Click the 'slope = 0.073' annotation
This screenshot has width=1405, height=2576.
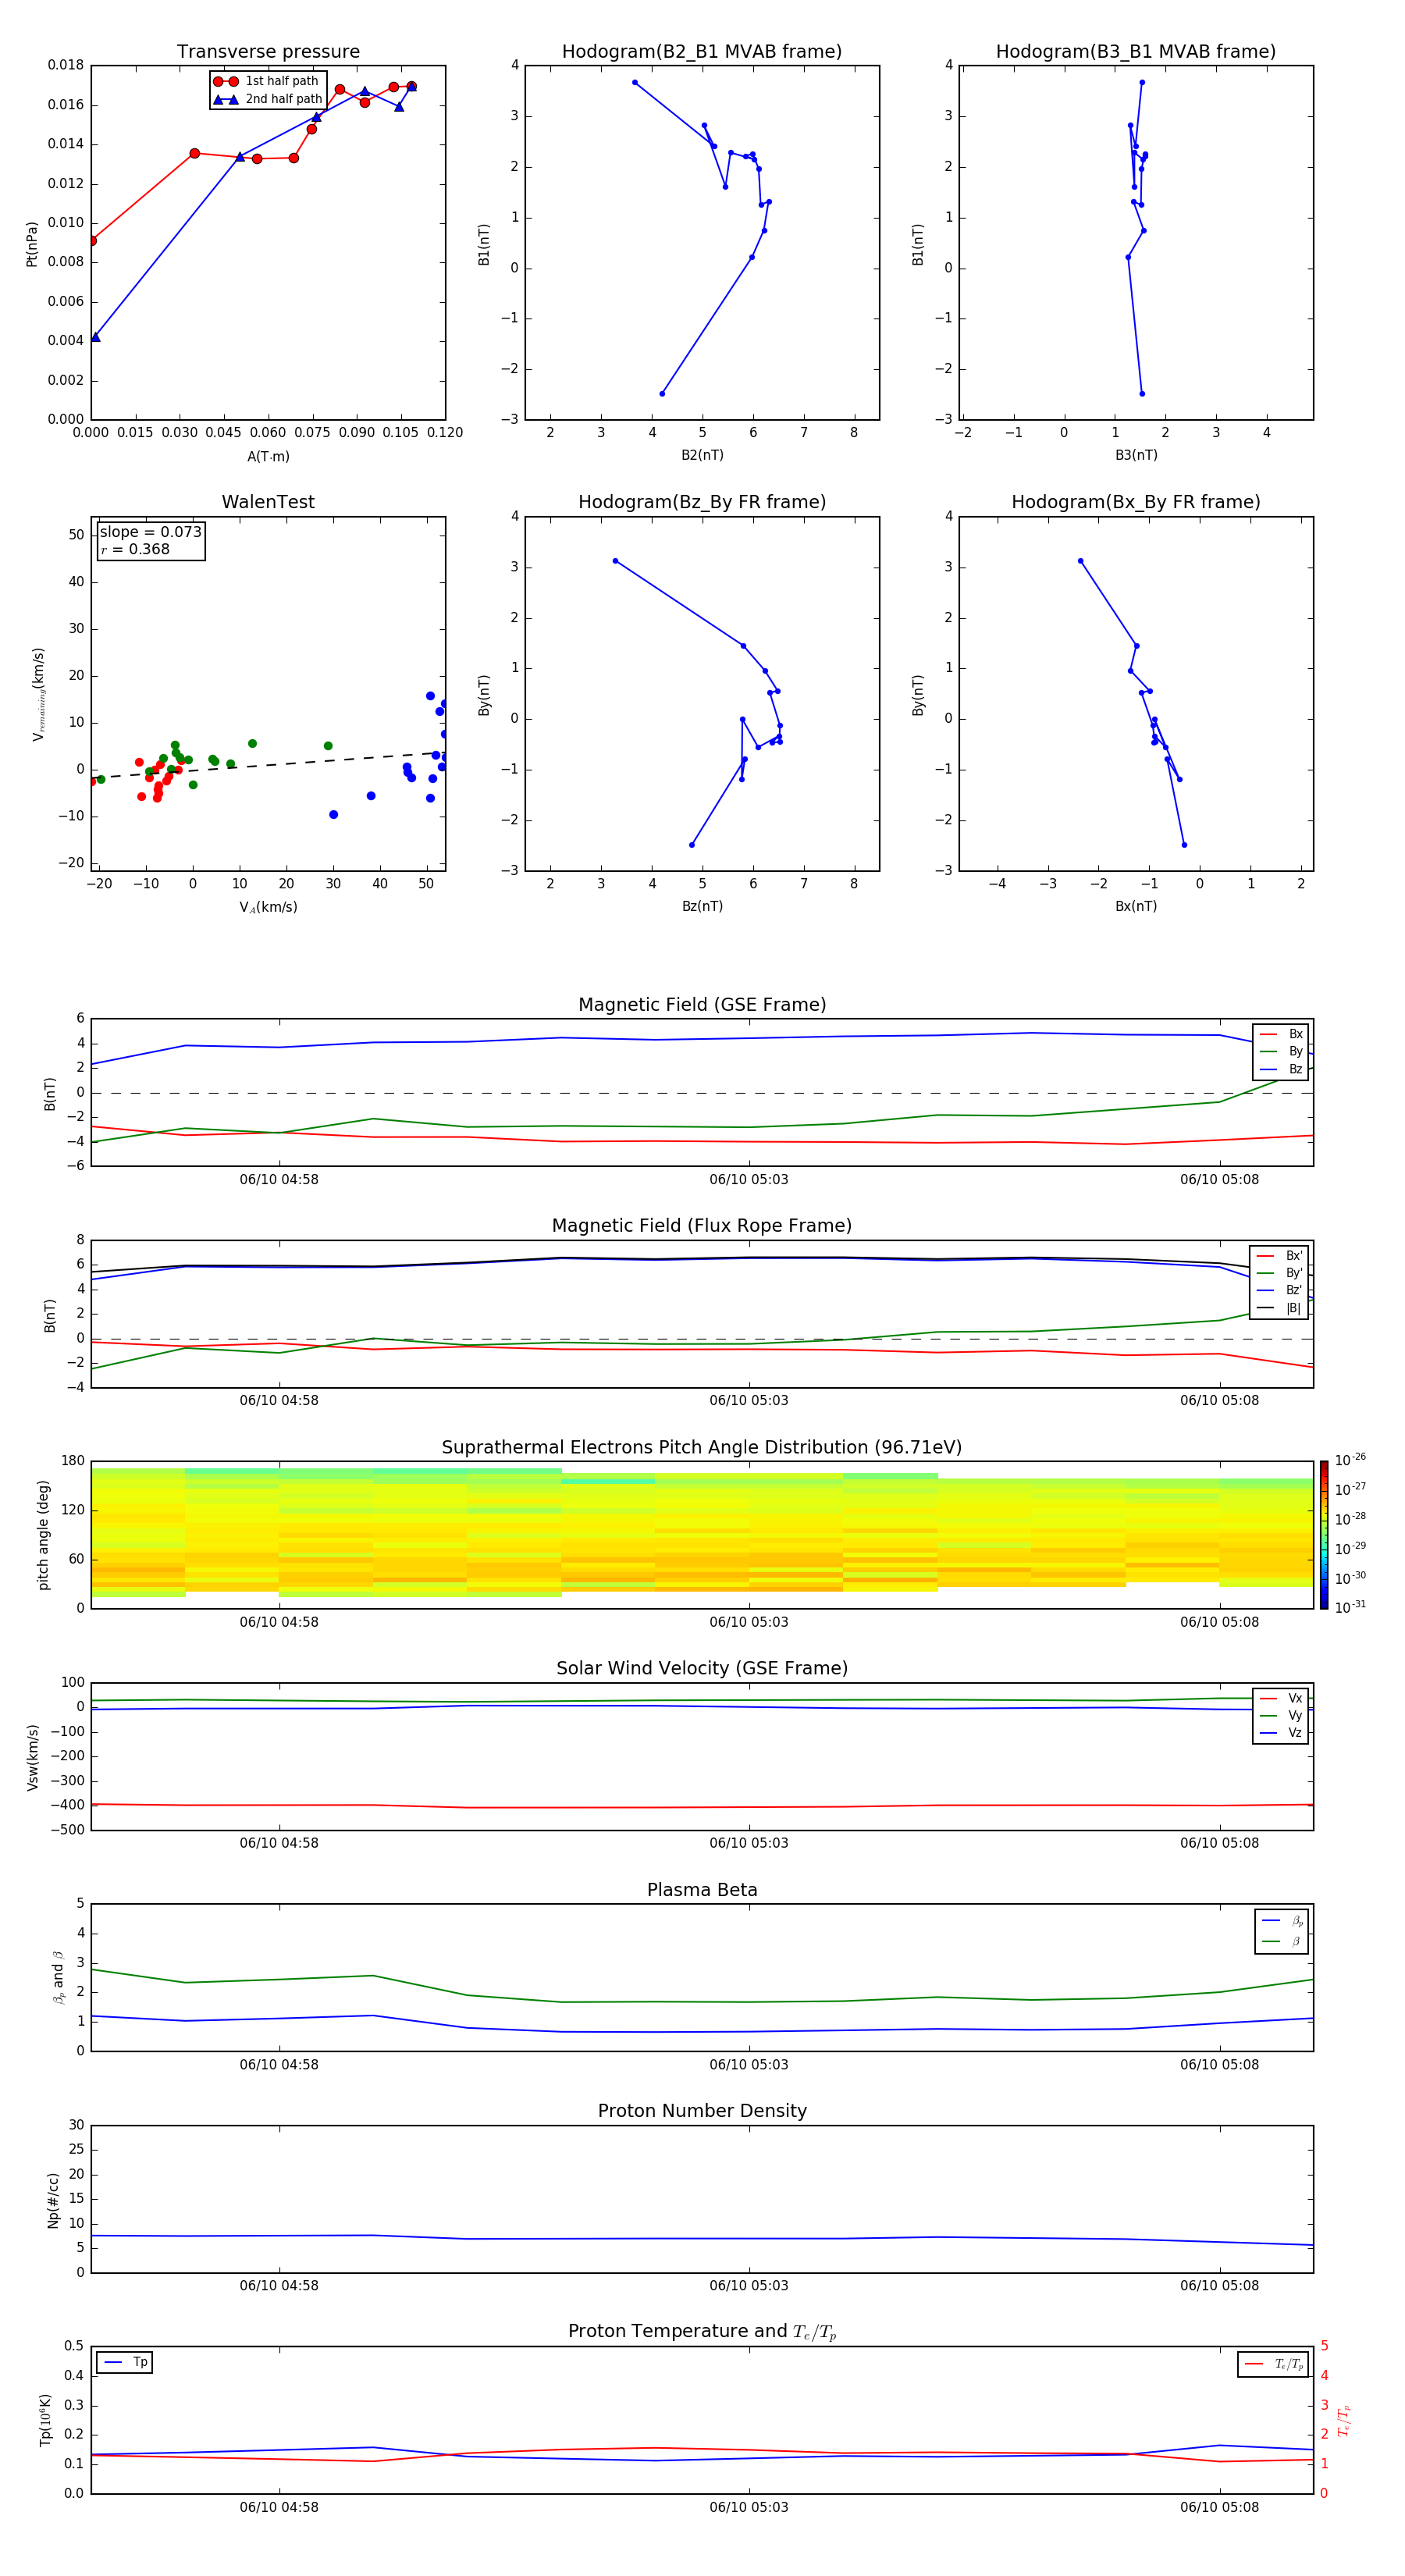tap(151, 532)
